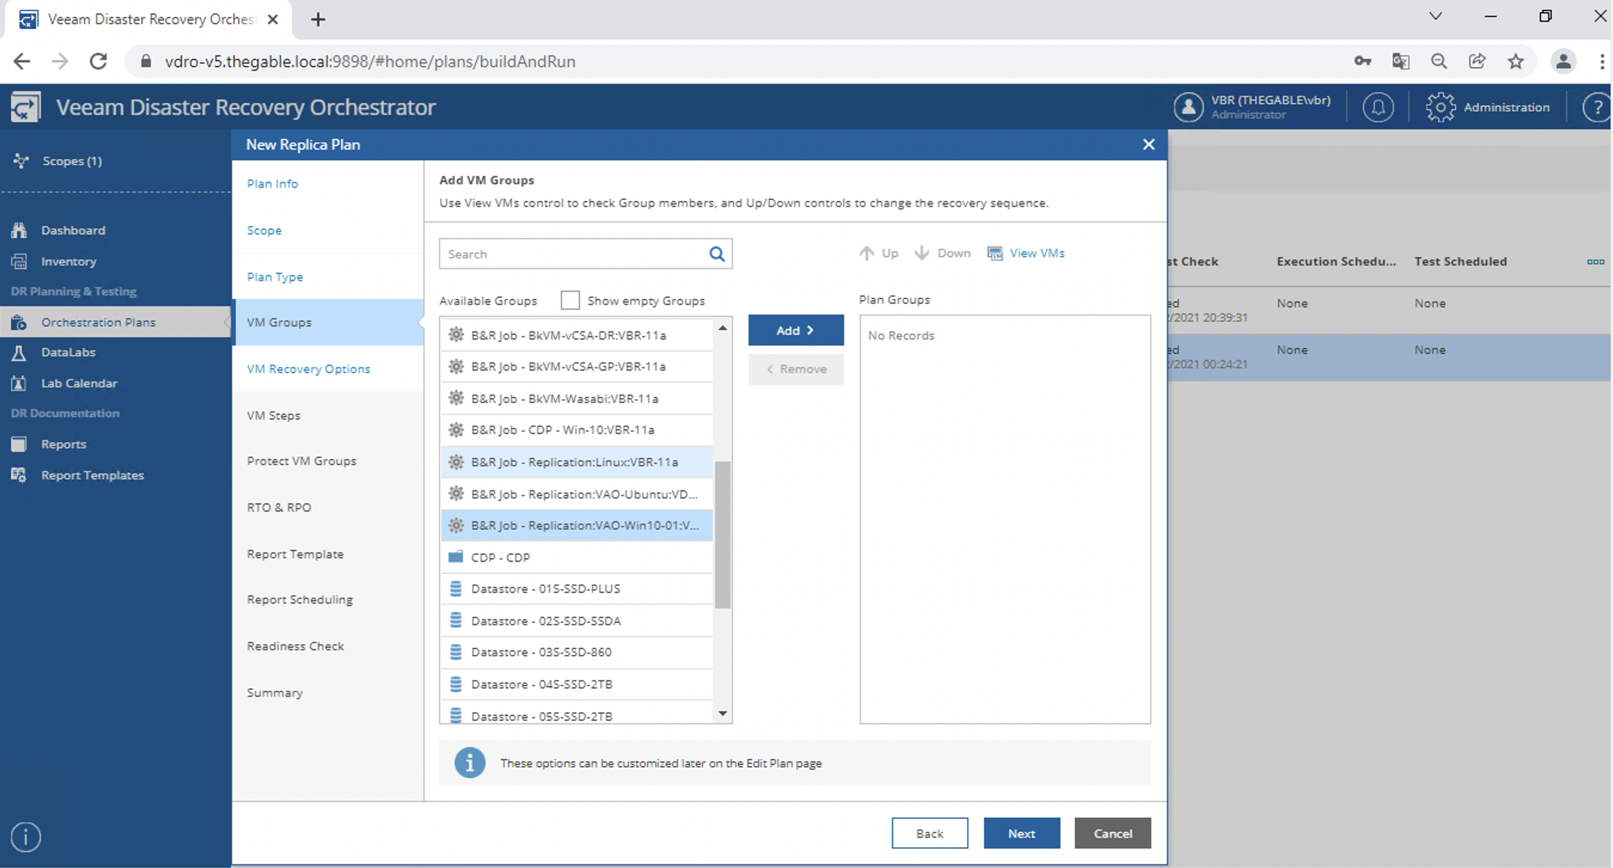Click Back button
Image resolution: width=1613 pixels, height=868 pixels.
[x=929, y=833]
